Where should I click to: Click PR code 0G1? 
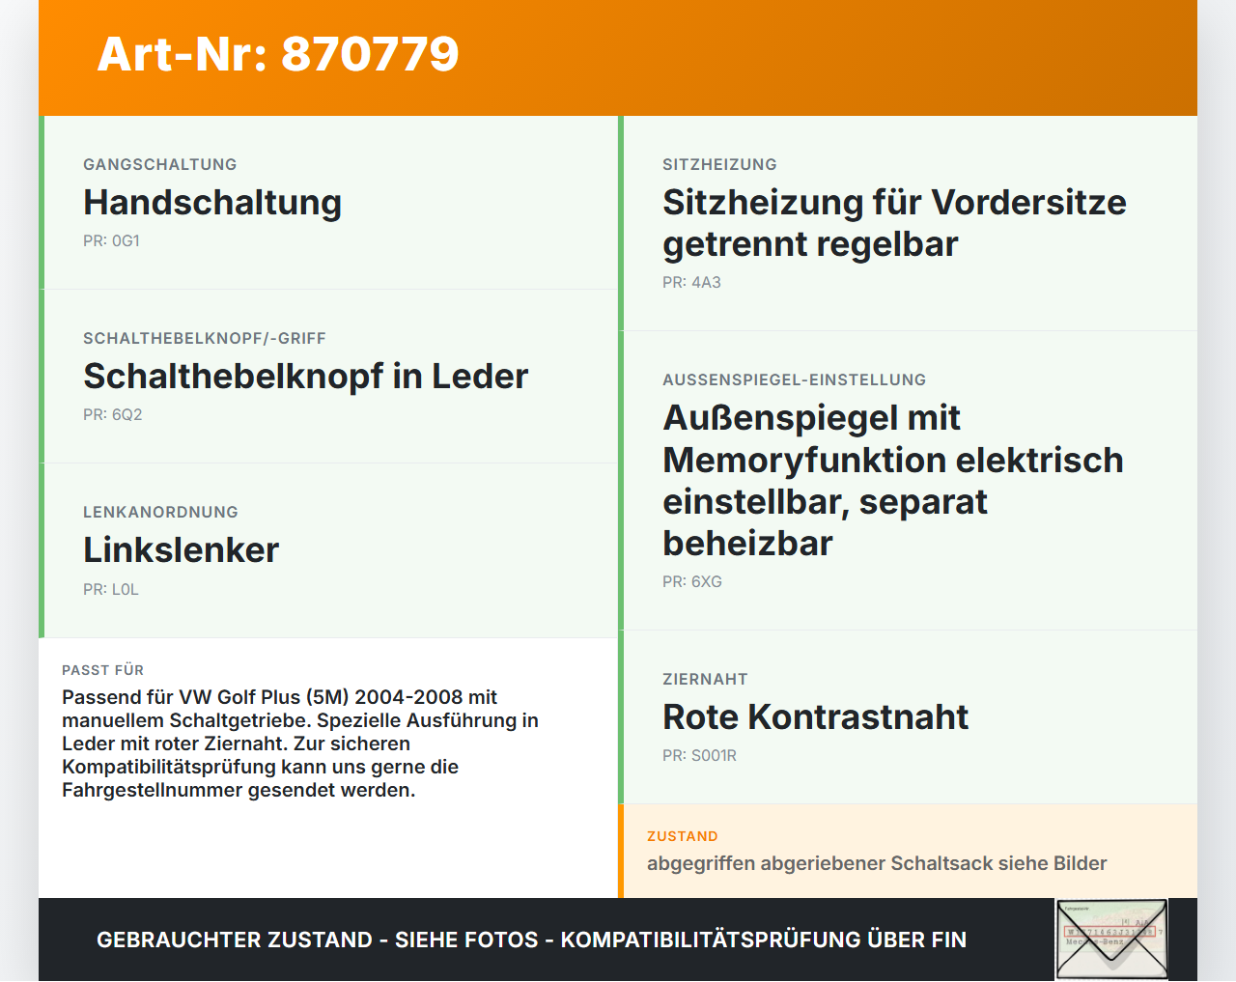111,241
